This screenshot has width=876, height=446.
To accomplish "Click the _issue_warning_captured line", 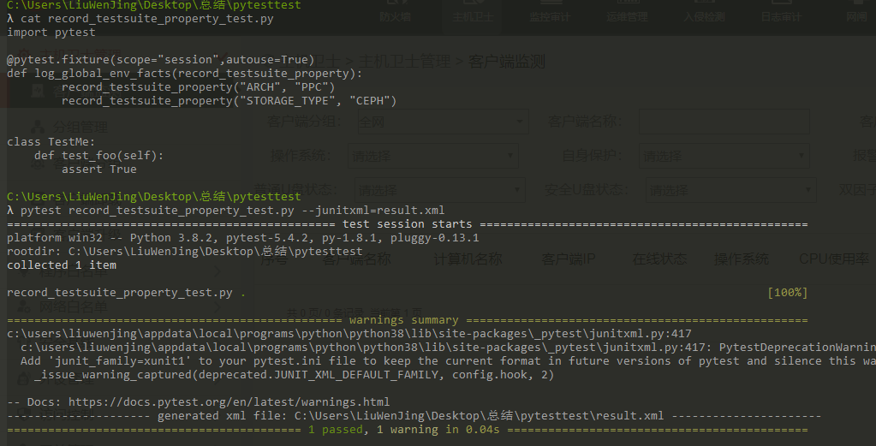I will [294, 375].
